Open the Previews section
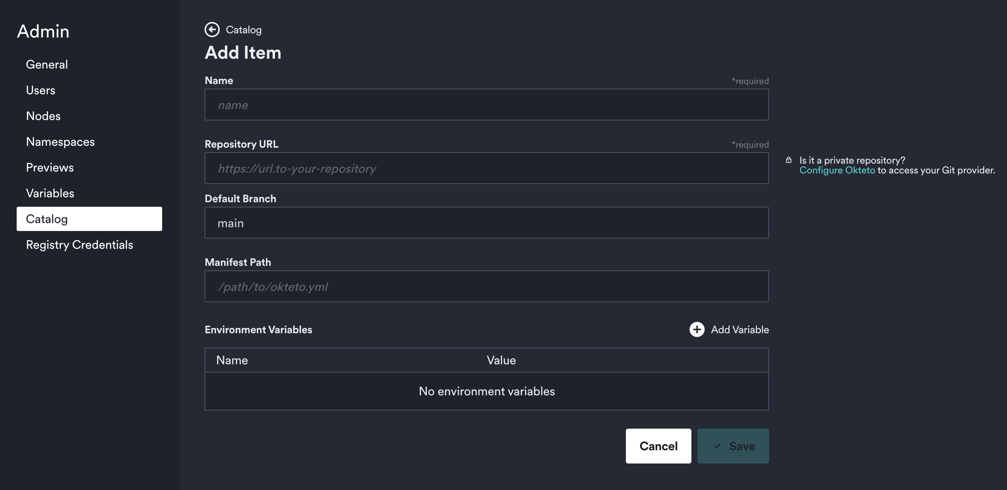The image size is (1007, 490). pyautogui.click(x=50, y=167)
